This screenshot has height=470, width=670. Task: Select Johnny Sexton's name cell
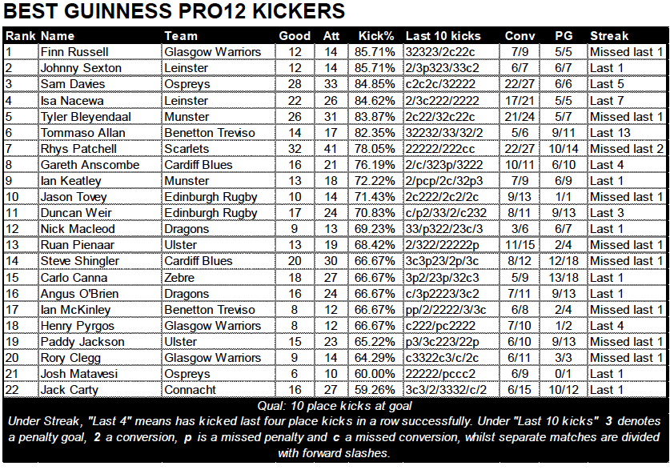pyautogui.click(x=100, y=68)
